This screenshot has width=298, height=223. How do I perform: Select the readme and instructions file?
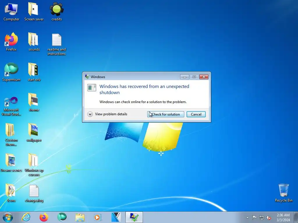point(57,44)
